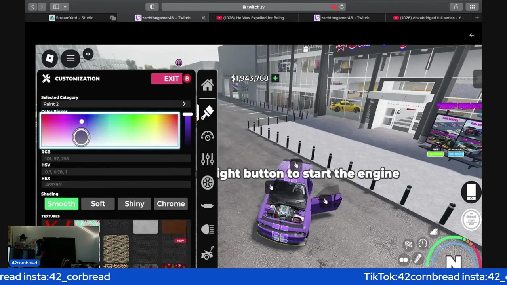Open the body kit bumper tab

207,206
